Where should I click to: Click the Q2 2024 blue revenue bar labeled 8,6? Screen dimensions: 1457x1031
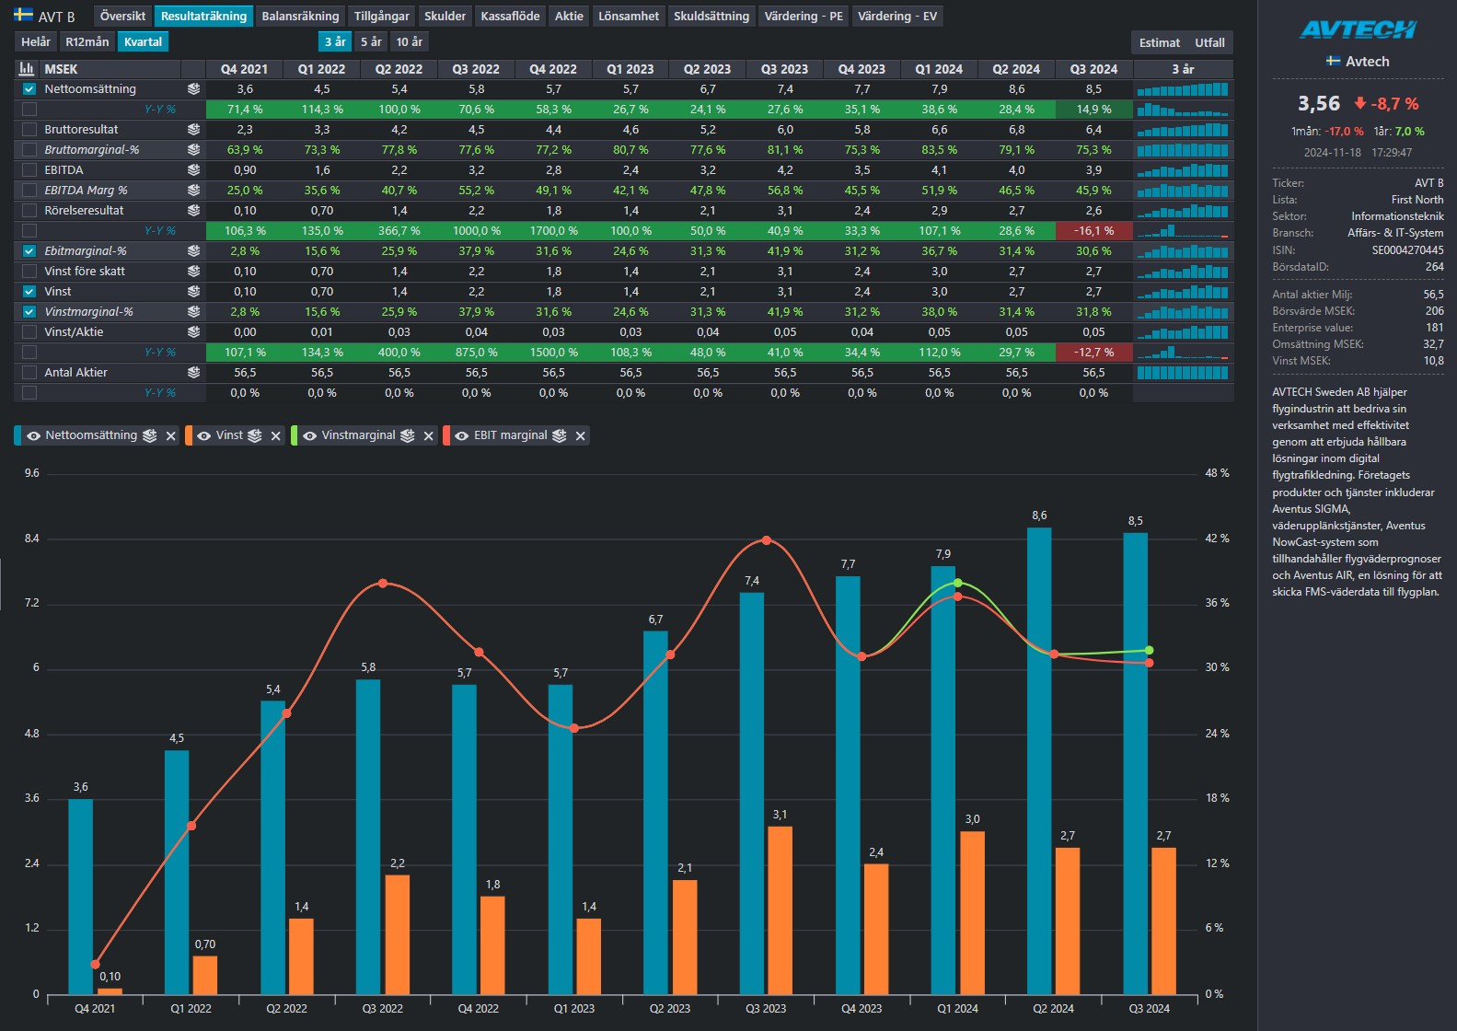point(1039,760)
